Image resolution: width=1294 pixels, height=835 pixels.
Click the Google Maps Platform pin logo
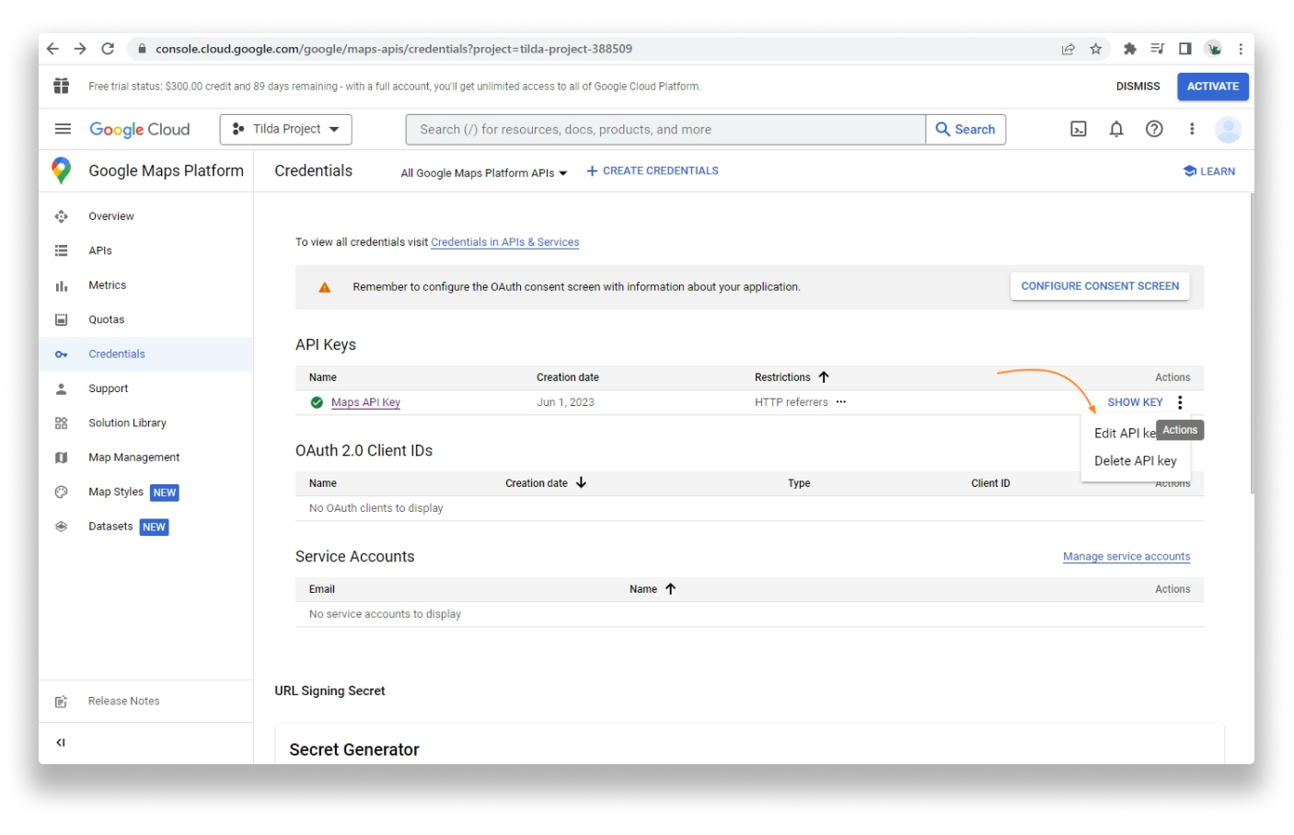click(61, 170)
